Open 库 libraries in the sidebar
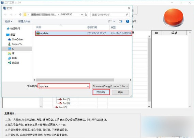 [x=11, y=53]
